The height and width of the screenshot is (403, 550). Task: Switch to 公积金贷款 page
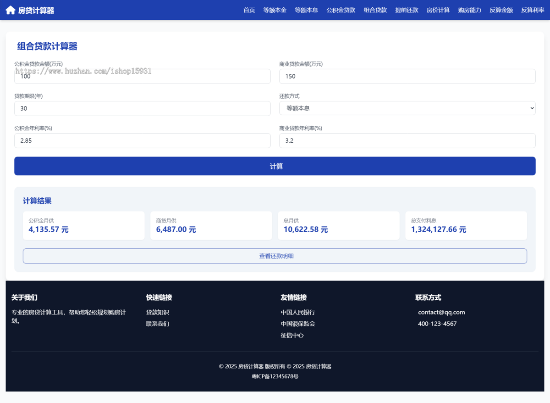(341, 10)
